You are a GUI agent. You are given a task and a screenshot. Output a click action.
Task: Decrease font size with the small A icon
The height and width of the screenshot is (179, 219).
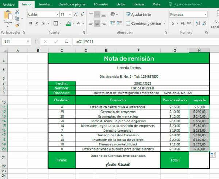[82, 15]
